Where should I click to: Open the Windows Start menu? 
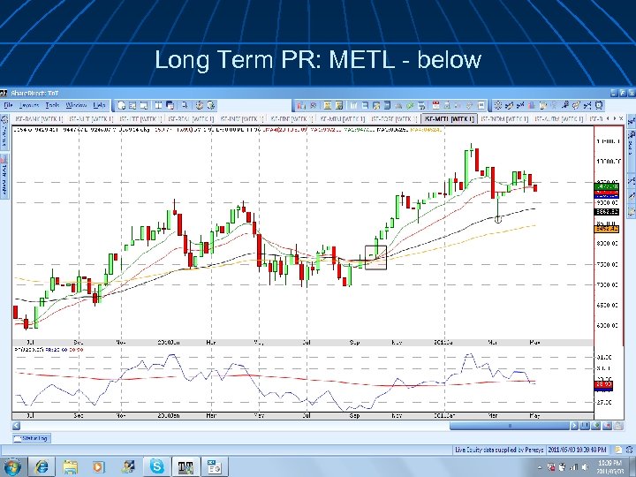click(12, 466)
